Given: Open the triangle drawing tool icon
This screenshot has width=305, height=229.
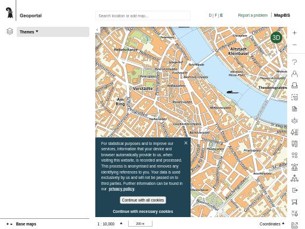Looking at the screenshot, I should click(294, 178).
